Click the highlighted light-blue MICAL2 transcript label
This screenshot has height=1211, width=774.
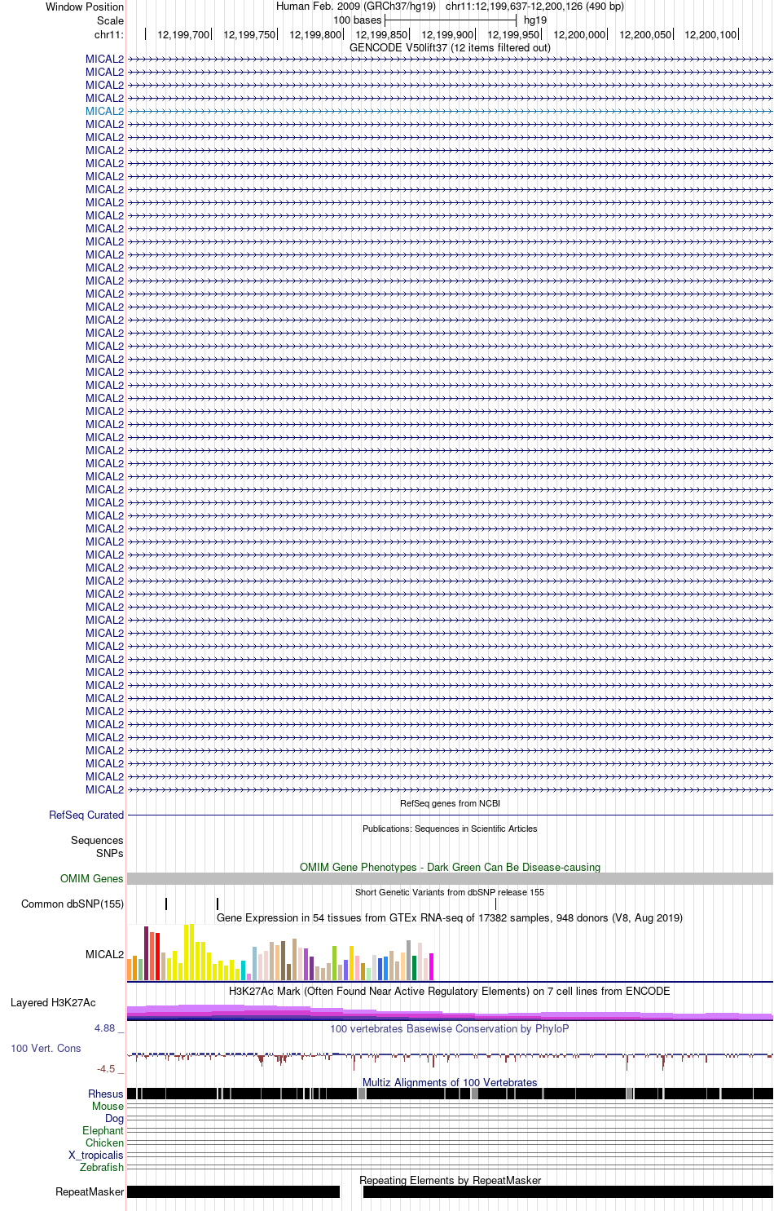click(x=104, y=111)
